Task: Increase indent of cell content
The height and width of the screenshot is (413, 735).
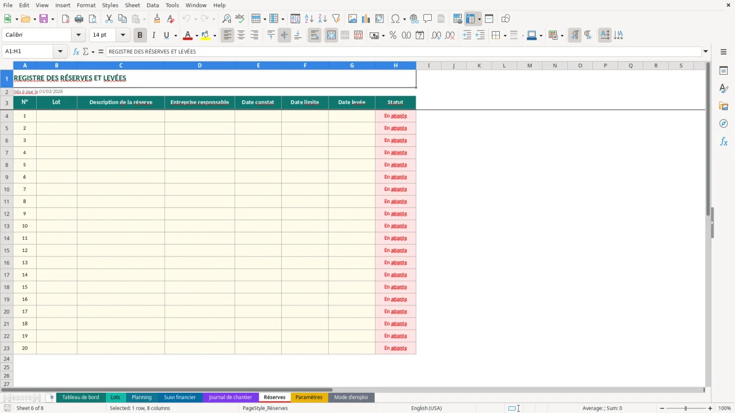Action: [x=467, y=35]
